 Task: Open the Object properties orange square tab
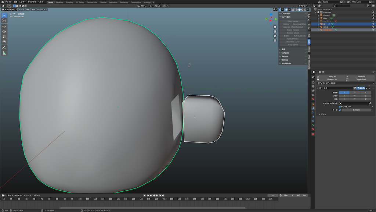[313, 104]
